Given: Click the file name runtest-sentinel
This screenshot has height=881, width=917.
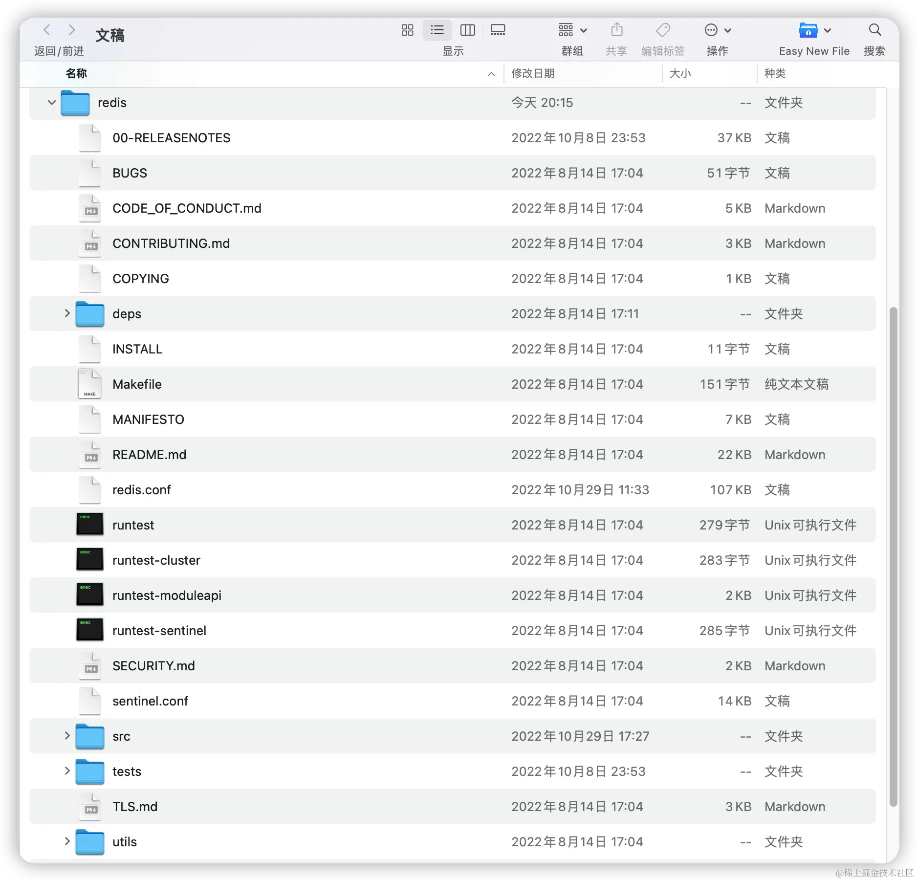Looking at the screenshot, I should (159, 631).
